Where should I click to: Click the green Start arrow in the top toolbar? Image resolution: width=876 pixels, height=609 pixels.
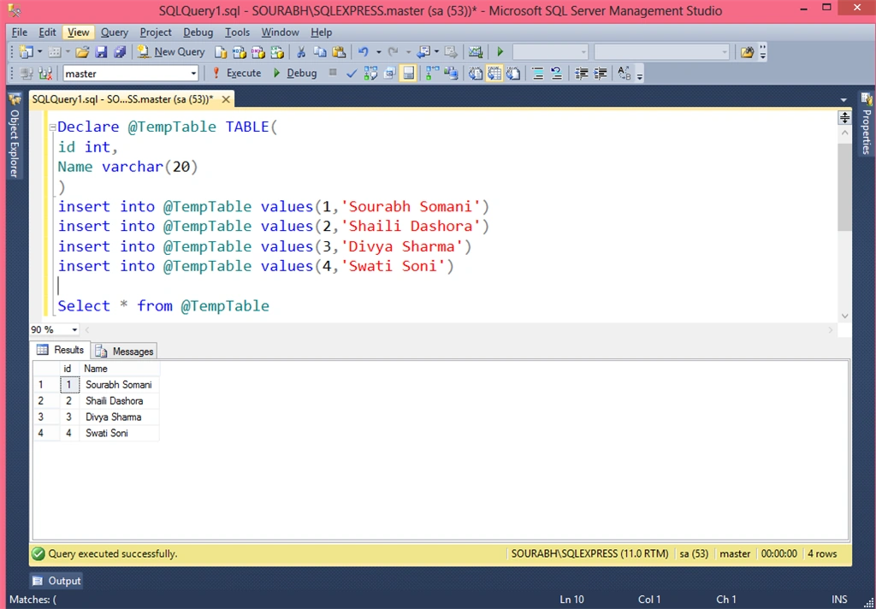(x=500, y=52)
